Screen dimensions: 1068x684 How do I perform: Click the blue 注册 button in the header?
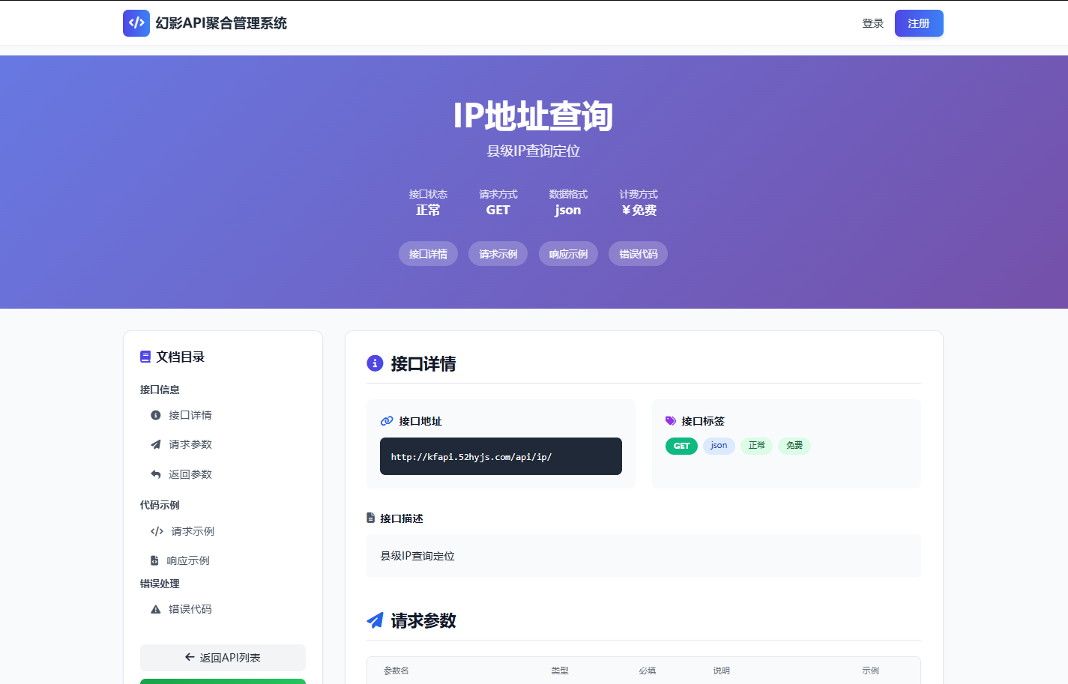[x=919, y=23]
